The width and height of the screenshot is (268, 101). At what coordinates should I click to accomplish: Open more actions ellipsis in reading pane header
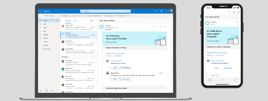168,27
